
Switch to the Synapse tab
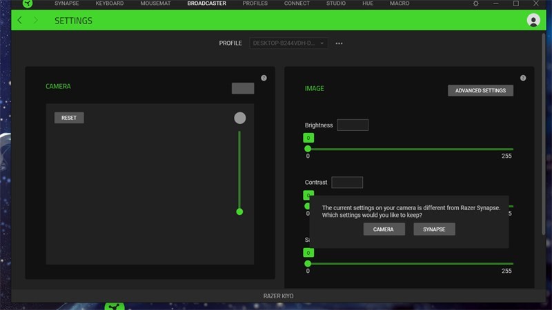[67, 3]
